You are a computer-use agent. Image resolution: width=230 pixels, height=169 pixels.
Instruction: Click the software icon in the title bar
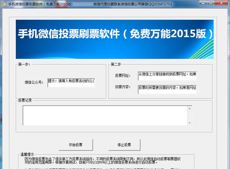(4, 3)
